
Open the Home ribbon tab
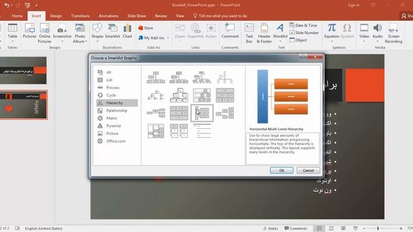tap(17, 15)
